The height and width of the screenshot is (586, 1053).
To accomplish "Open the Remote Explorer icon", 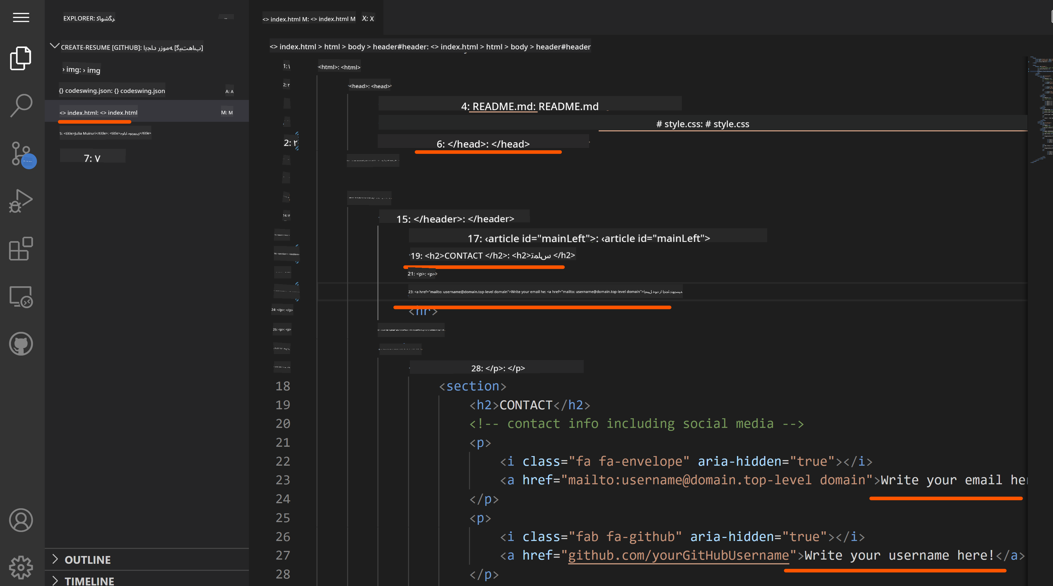I will [21, 296].
